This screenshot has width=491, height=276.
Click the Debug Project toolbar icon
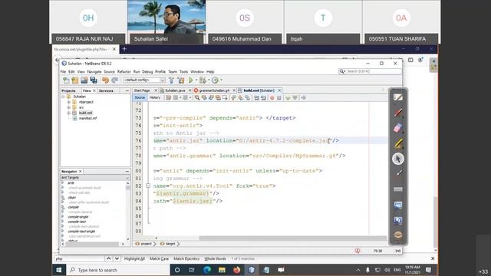click(203, 80)
